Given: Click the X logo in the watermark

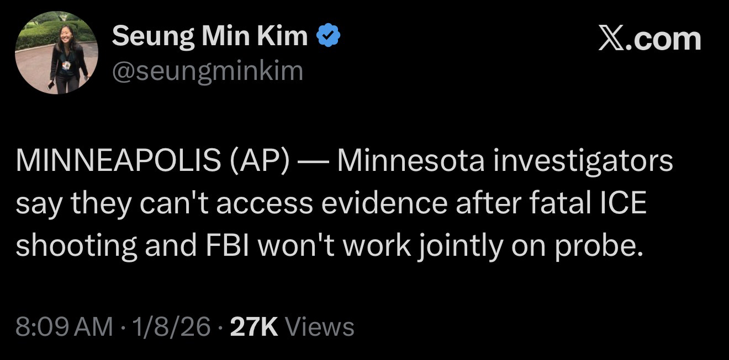Looking at the screenshot, I should [x=612, y=39].
